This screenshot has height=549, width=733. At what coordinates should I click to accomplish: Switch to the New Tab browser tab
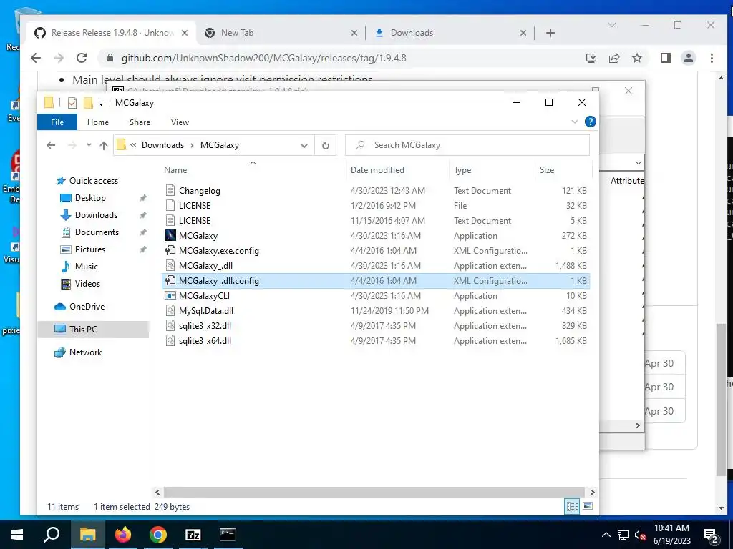[281, 33]
